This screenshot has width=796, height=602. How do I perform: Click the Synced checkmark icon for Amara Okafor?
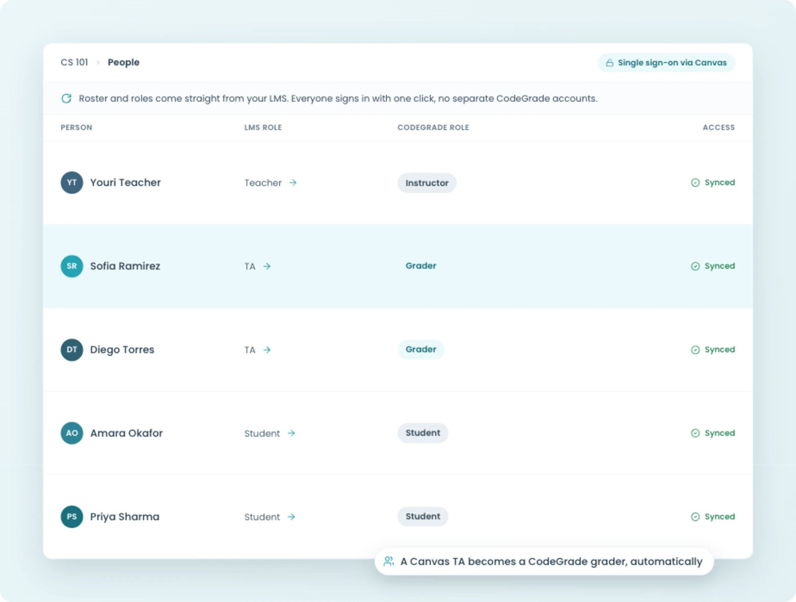(x=695, y=433)
